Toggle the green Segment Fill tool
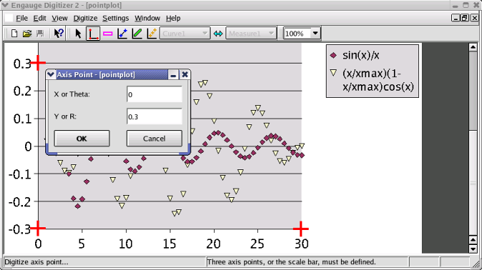This screenshot has width=482, height=270. (x=137, y=34)
